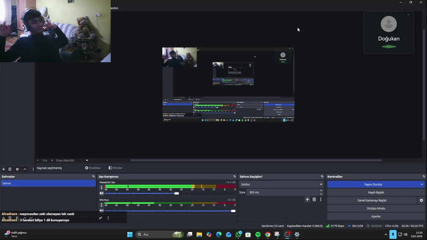
Task: Open the taskbar clock 15:33
Action: point(417,234)
